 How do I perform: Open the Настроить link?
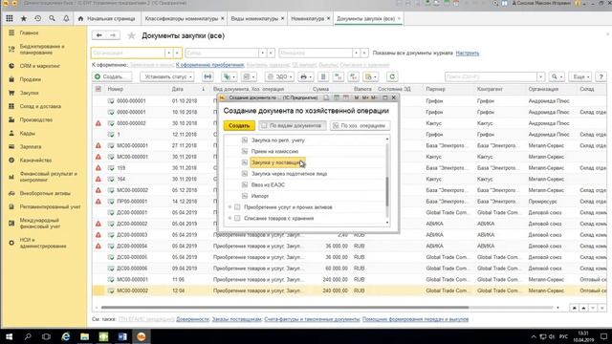[x=468, y=54]
